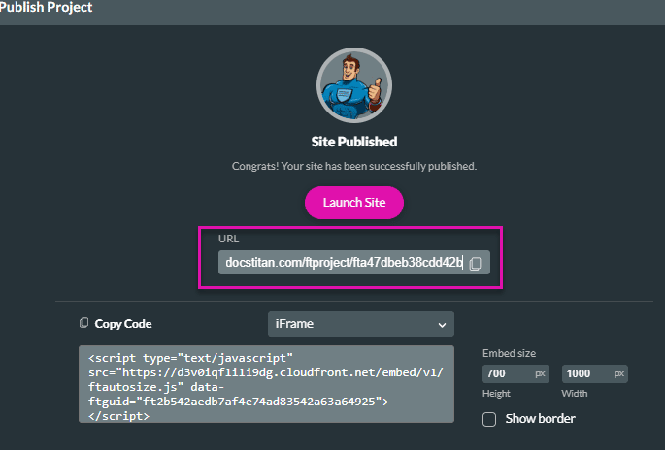Open the iFrame embed type dropdown
Image resolution: width=665 pixels, height=450 pixels.
[360, 324]
